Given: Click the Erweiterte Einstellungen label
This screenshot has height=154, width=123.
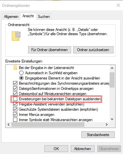Looking at the screenshot, I should point(24,61).
